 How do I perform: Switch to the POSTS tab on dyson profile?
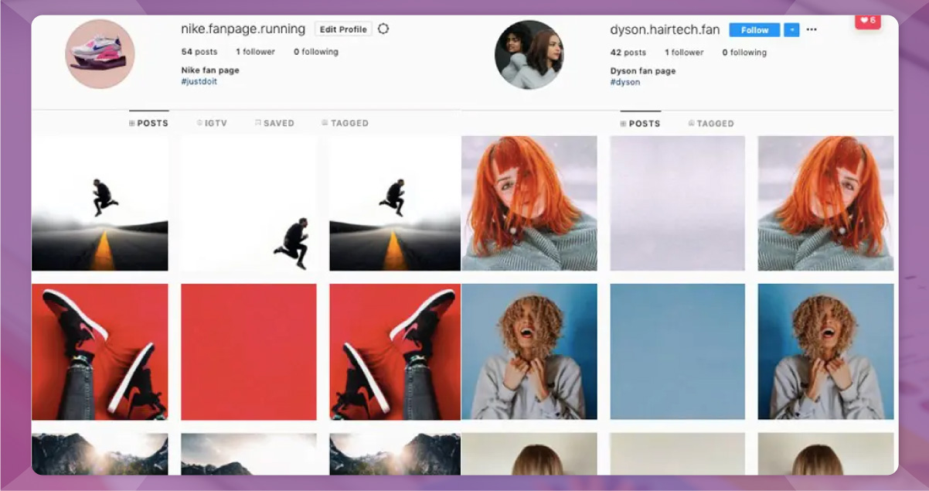[x=639, y=123]
